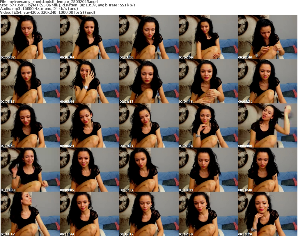
Task: Pick the frame stamped 00:12:17
Action: 149,214
